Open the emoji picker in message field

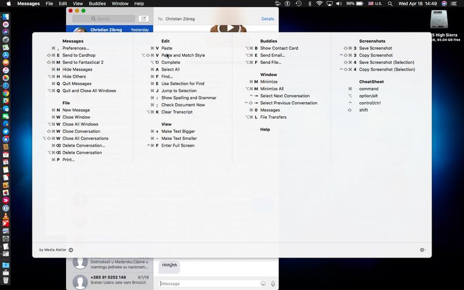click(263, 284)
